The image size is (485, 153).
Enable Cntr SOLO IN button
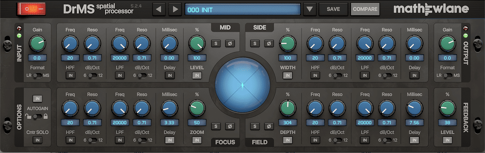point(37,140)
